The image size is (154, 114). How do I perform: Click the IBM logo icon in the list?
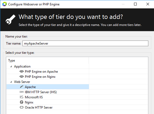click(x=22, y=92)
